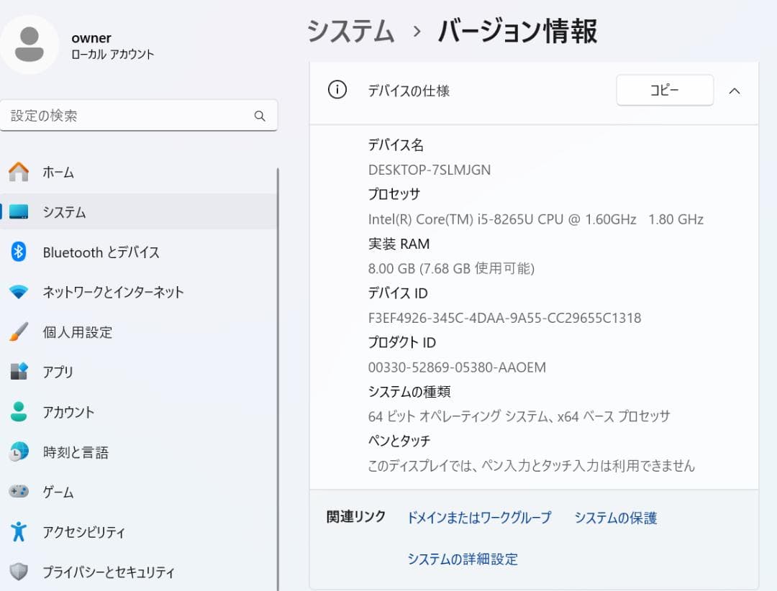The width and height of the screenshot is (777, 591).
Task: Click the info icon beside デバイスの仕様
Action: click(x=337, y=91)
